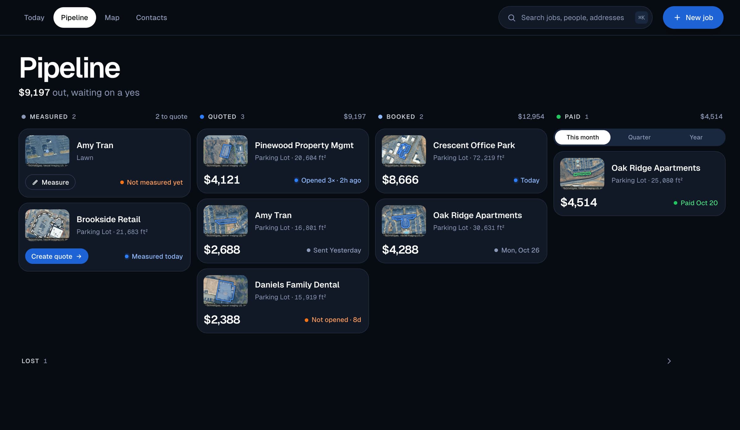Open the Map tab
The height and width of the screenshot is (430, 740).
tap(112, 18)
